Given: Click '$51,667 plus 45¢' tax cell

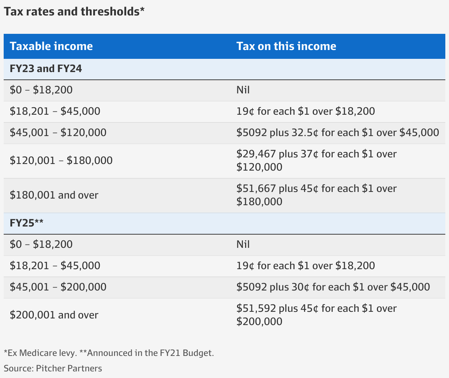Looking at the screenshot, I should tap(317, 195).
